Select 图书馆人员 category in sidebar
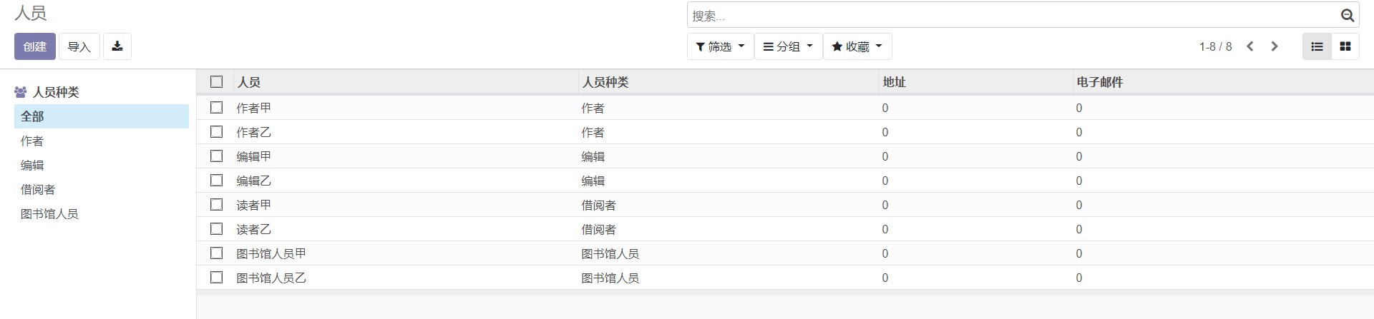Screen dimensions: 1374x319 pos(102,213)
